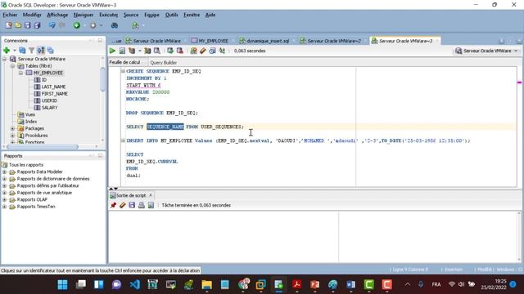Select the LAST_NAME column in the tree
The image size is (524, 294).
point(53,87)
